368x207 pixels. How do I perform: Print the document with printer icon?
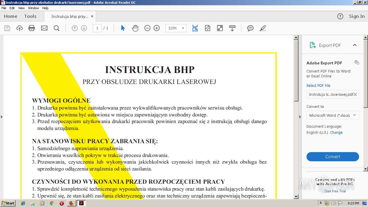pyautogui.click(x=32, y=28)
